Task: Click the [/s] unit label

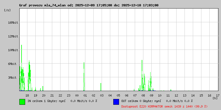Action: 7,10
